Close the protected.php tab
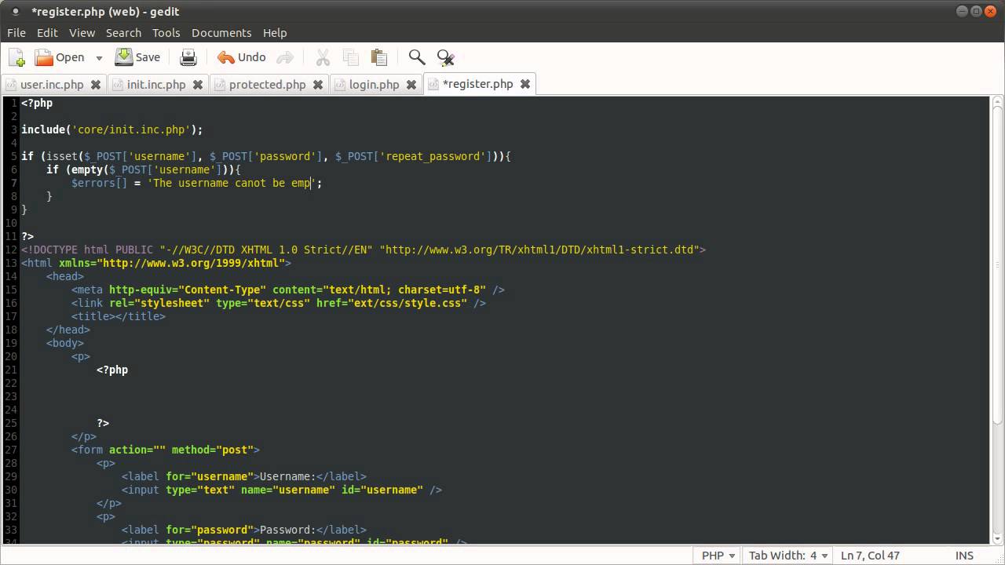Viewport: 1005px width, 565px height. (x=318, y=85)
